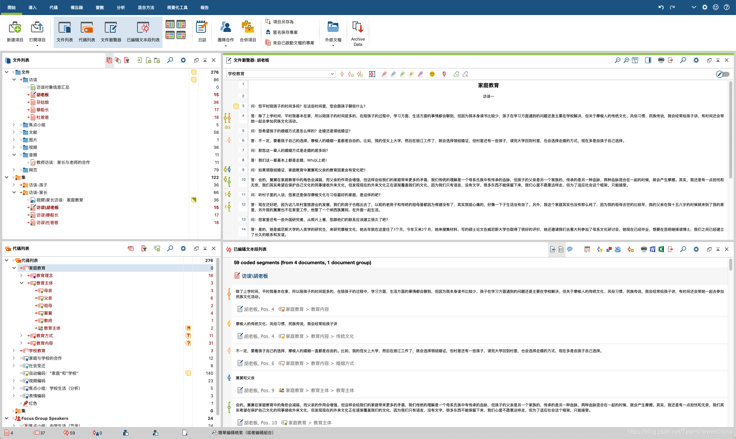Open the 分析 menu tab
This screenshot has width=736, height=439.
click(121, 8)
